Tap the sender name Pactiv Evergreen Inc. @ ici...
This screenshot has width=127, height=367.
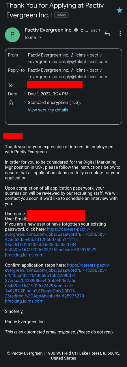tap(57, 30)
